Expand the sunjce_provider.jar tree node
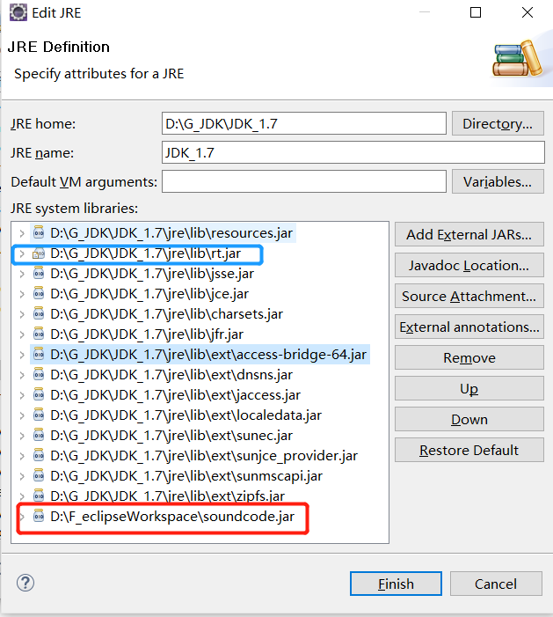 22,456
